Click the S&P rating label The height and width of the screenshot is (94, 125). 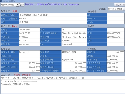click(97, 15)
